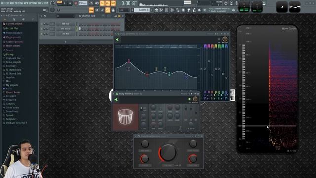Toggle the blend recording overdub icon
The image size is (316, 178).
[108, 3]
